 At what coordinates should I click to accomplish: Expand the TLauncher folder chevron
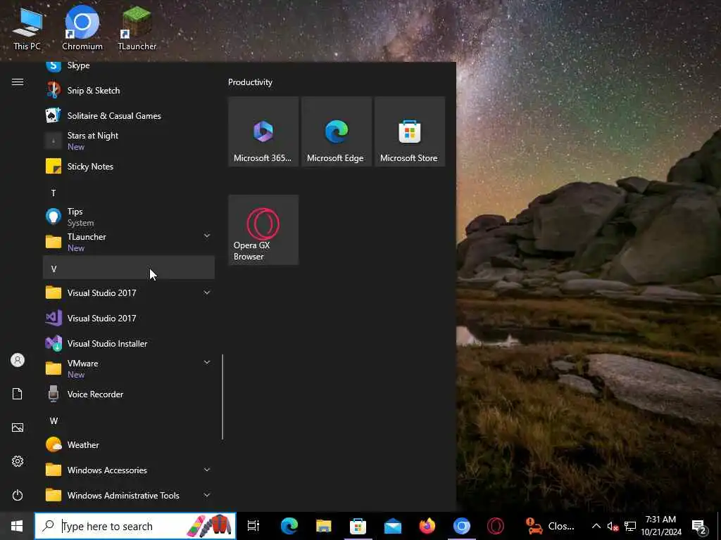tap(207, 236)
